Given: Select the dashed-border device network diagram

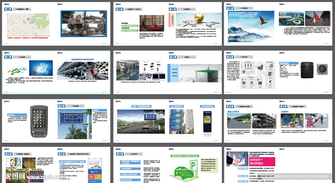Looking at the screenshot, I should coord(152,66).
